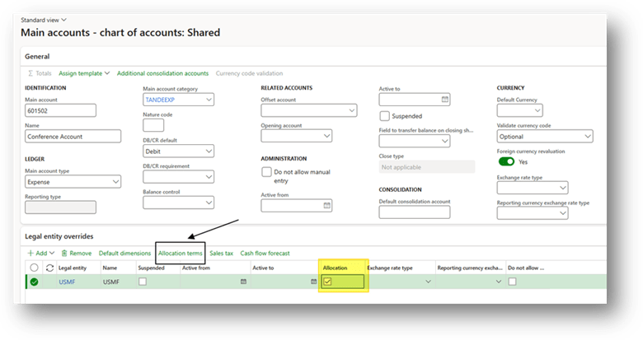Viewport: 643px width, 340px height.
Task: Enable the Do not allow manual entry checkbox
Action: click(x=266, y=172)
